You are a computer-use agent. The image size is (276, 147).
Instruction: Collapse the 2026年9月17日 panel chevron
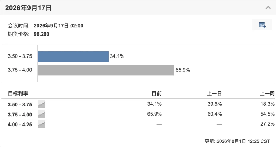268,8
